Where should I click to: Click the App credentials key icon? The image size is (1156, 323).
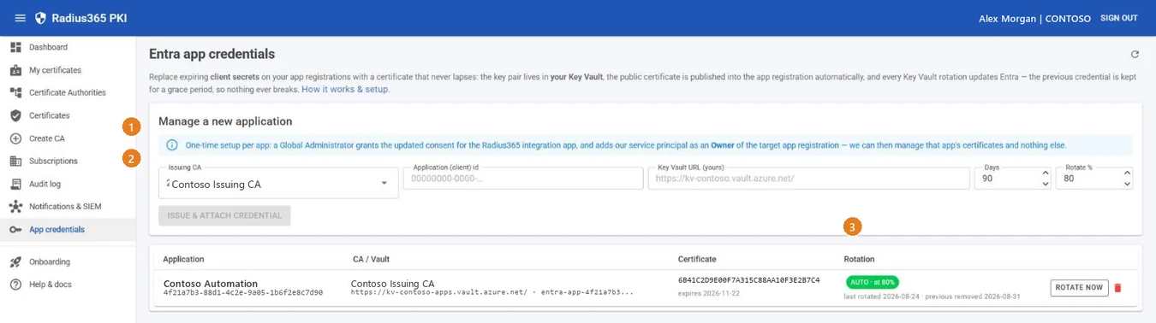pyautogui.click(x=15, y=229)
